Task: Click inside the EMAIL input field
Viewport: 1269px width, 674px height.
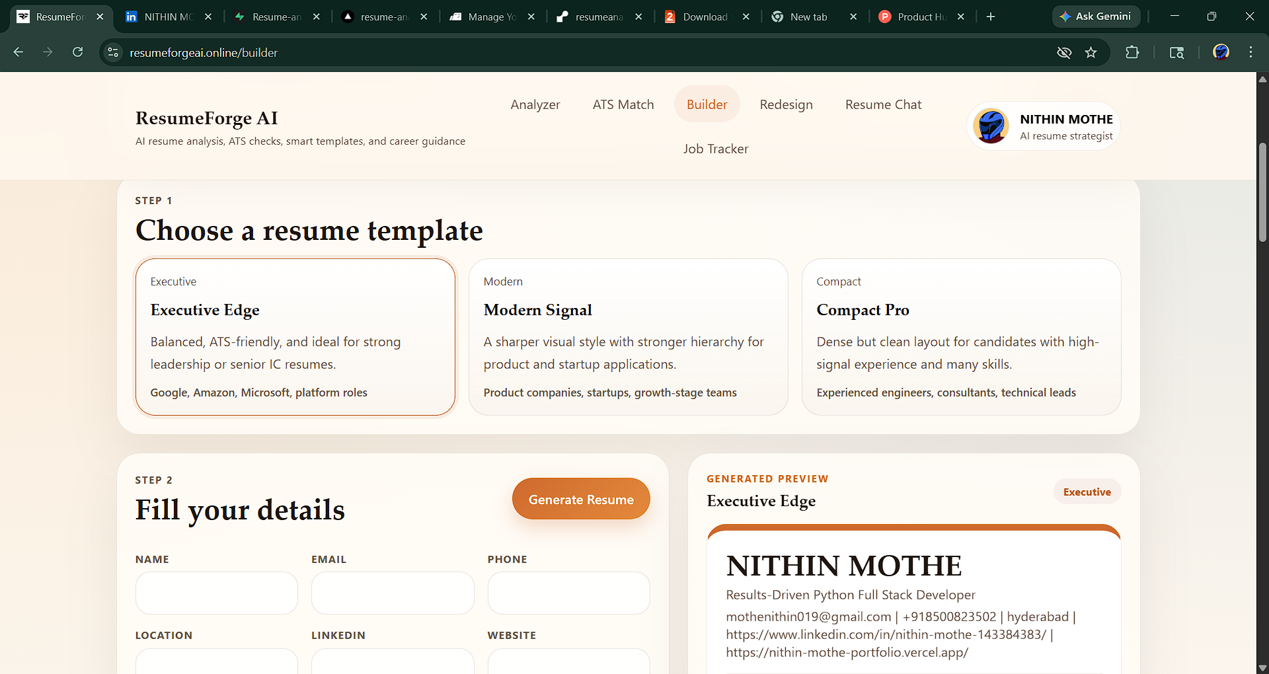Action: [x=392, y=593]
